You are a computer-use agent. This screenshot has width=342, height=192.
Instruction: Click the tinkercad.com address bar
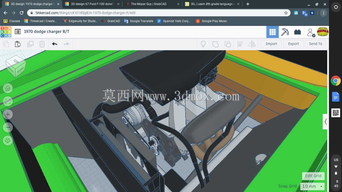[x=159, y=13]
